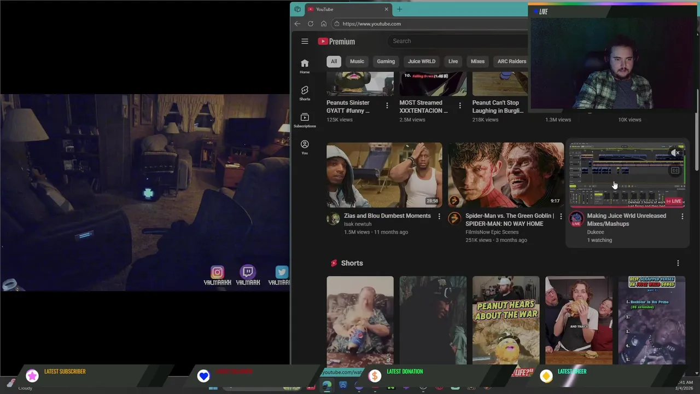Select the Mixes filter chip
This screenshot has height=394, width=700.
[477, 61]
